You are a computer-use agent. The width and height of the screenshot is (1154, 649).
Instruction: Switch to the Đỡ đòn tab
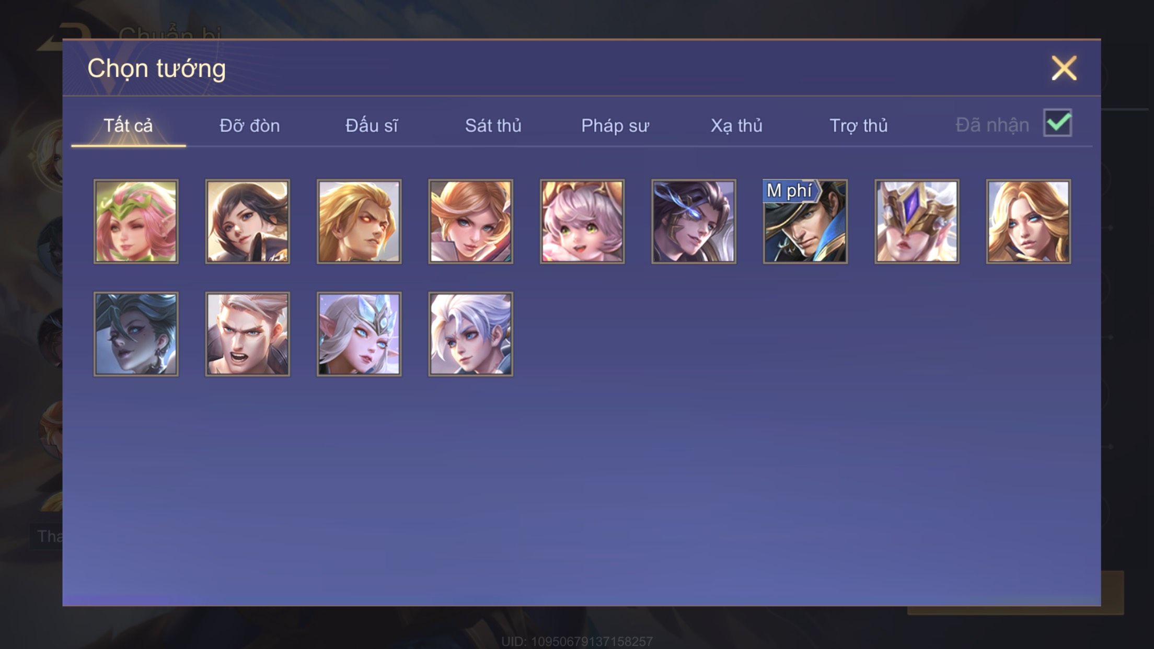250,125
